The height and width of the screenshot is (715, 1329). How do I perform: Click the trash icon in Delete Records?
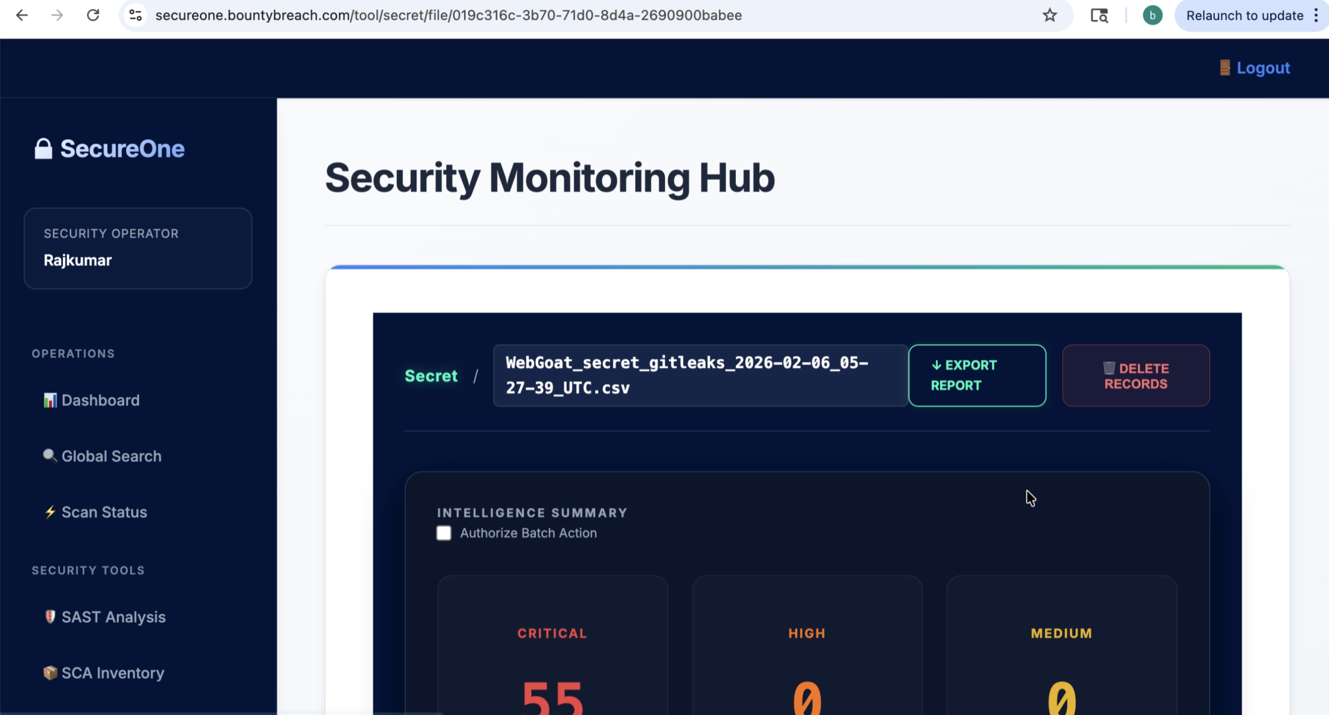1109,367
